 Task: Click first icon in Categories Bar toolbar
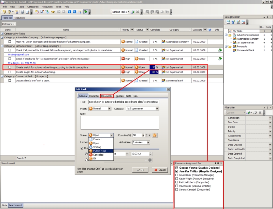point(228,22)
